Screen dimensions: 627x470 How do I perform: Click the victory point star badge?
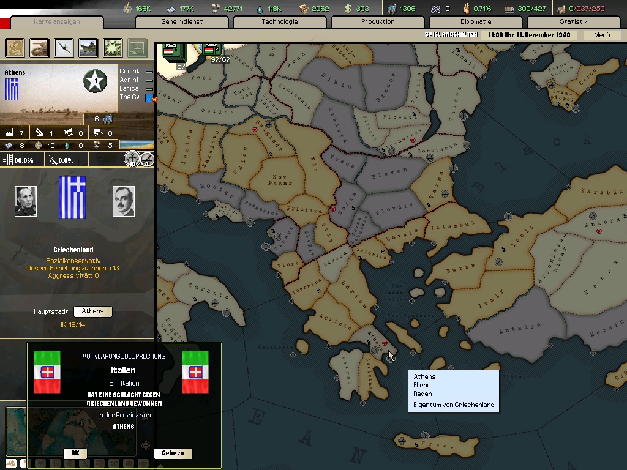click(95, 81)
